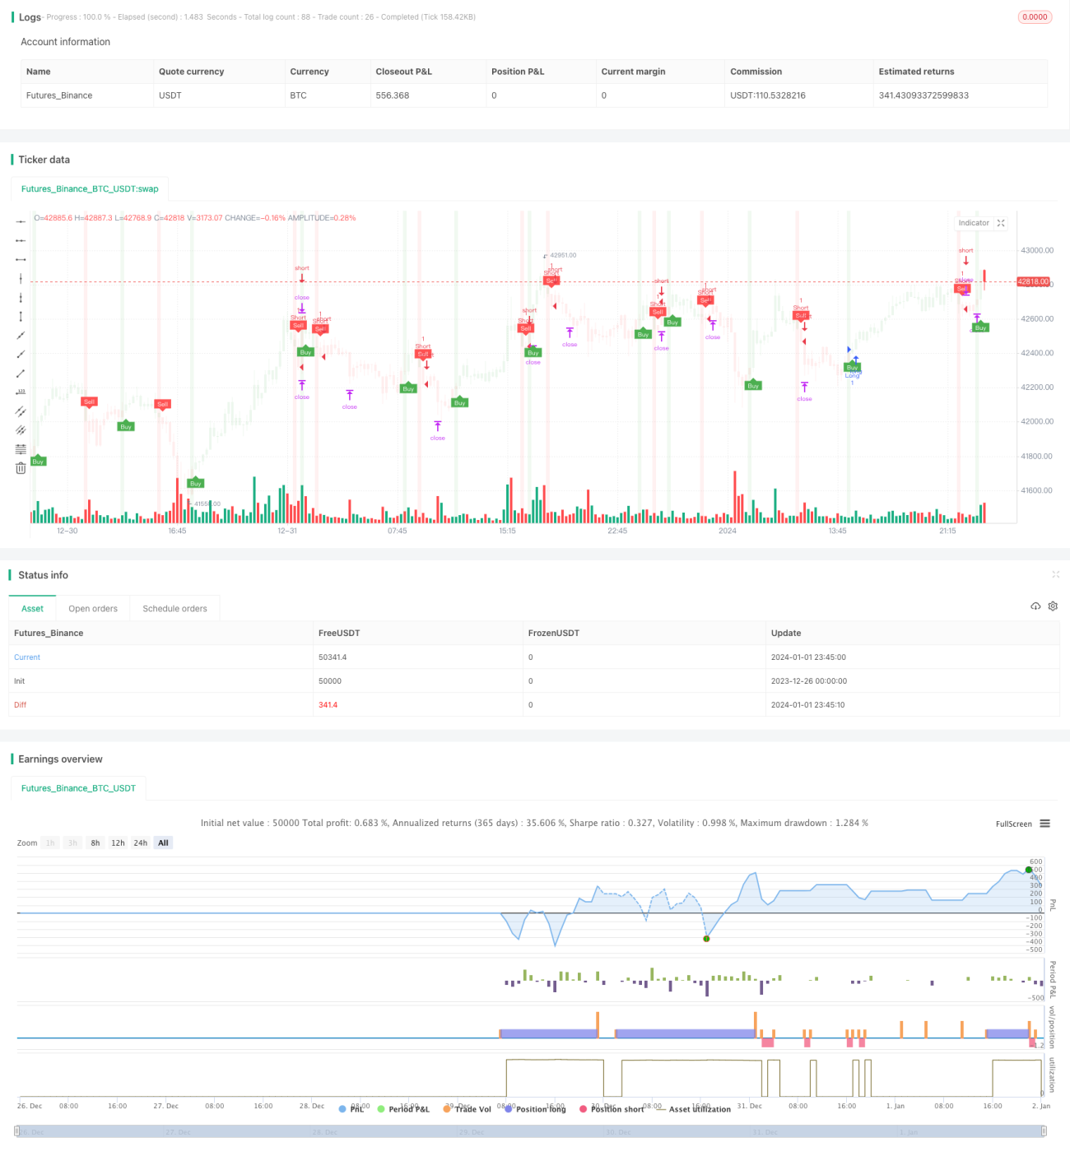Switch to the Schedule orders tab

pyautogui.click(x=174, y=609)
